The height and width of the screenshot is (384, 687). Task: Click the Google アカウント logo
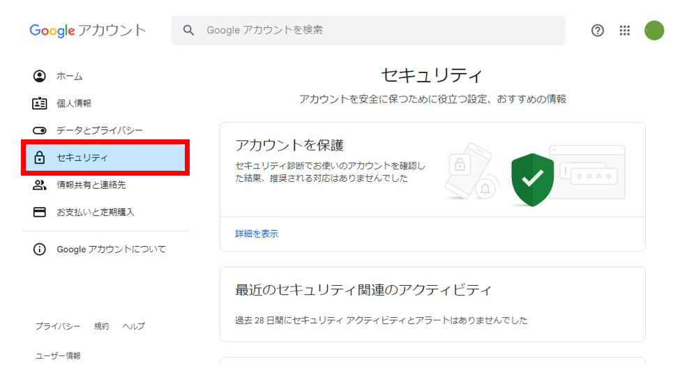pyautogui.click(x=88, y=30)
